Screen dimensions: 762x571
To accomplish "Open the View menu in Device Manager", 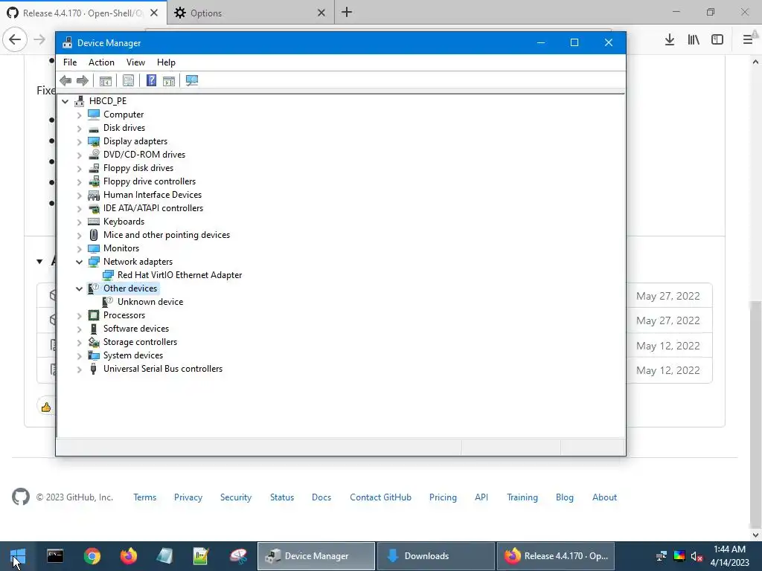I will point(135,62).
